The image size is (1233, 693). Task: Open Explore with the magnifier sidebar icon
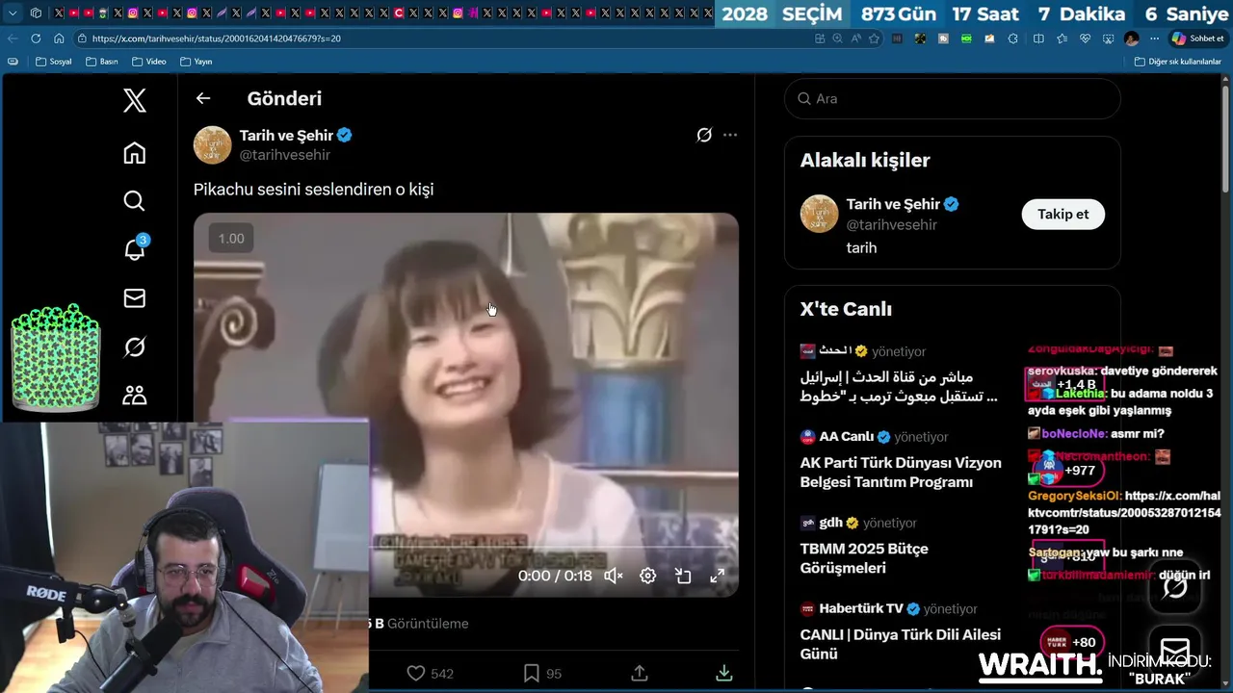pos(135,200)
